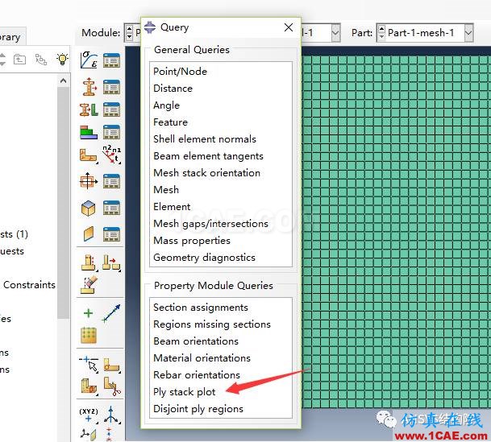Open the Skin Manager
491x442 pixels.
111,208
